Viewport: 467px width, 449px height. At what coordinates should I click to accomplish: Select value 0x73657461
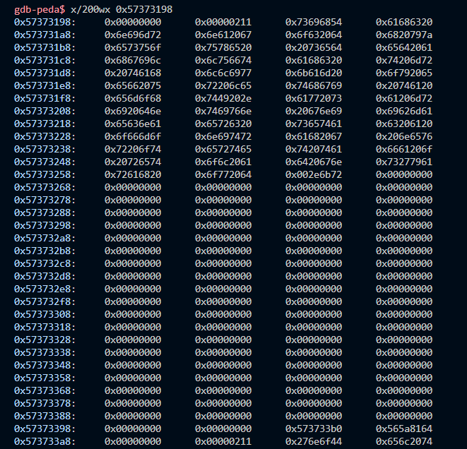[x=314, y=124]
